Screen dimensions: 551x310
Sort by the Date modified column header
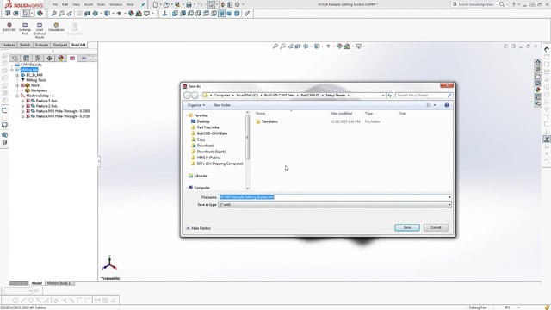click(x=341, y=113)
